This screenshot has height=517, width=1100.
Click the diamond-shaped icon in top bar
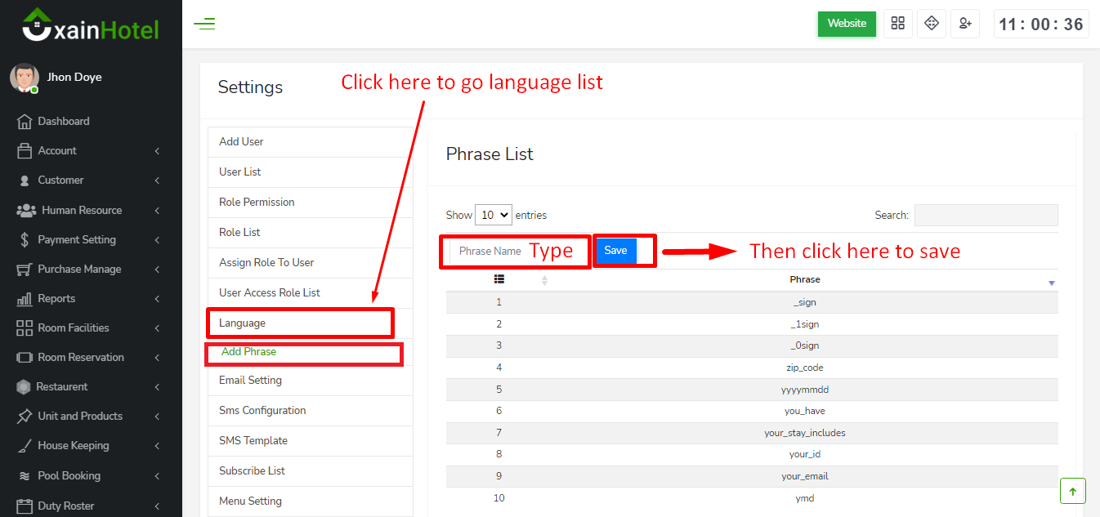[x=932, y=24]
